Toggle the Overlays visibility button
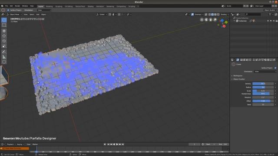 tap(192, 14)
